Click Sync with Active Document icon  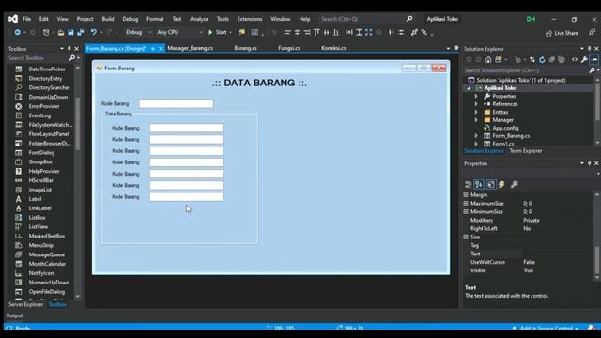(x=532, y=60)
